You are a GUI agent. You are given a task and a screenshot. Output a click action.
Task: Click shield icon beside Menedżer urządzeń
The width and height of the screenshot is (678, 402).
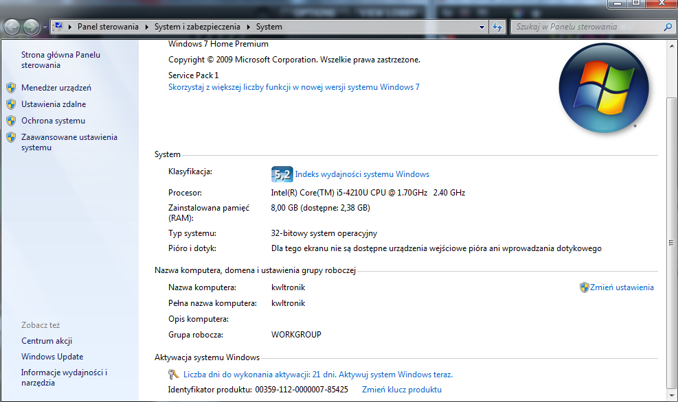tap(11, 88)
